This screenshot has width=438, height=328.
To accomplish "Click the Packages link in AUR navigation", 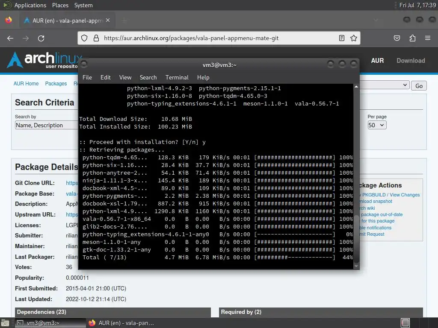I will [x=56, y=84].
